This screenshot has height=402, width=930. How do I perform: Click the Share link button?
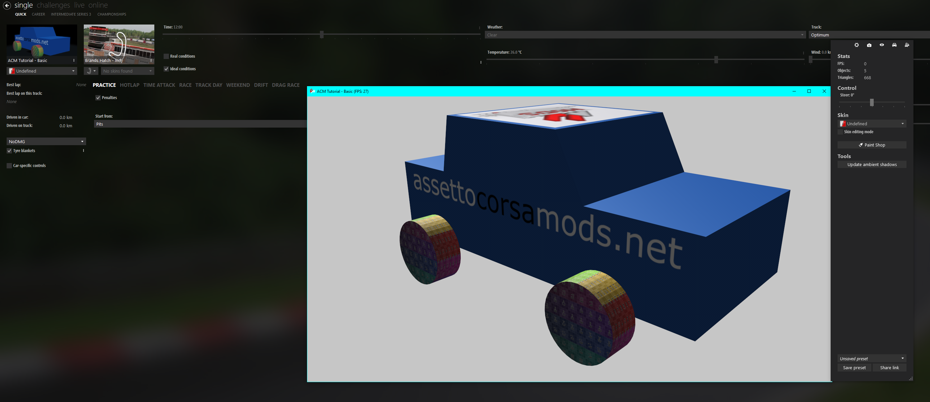889,367
